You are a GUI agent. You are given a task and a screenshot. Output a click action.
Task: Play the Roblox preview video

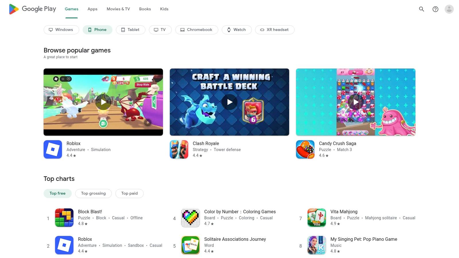[x=103, y=102]
